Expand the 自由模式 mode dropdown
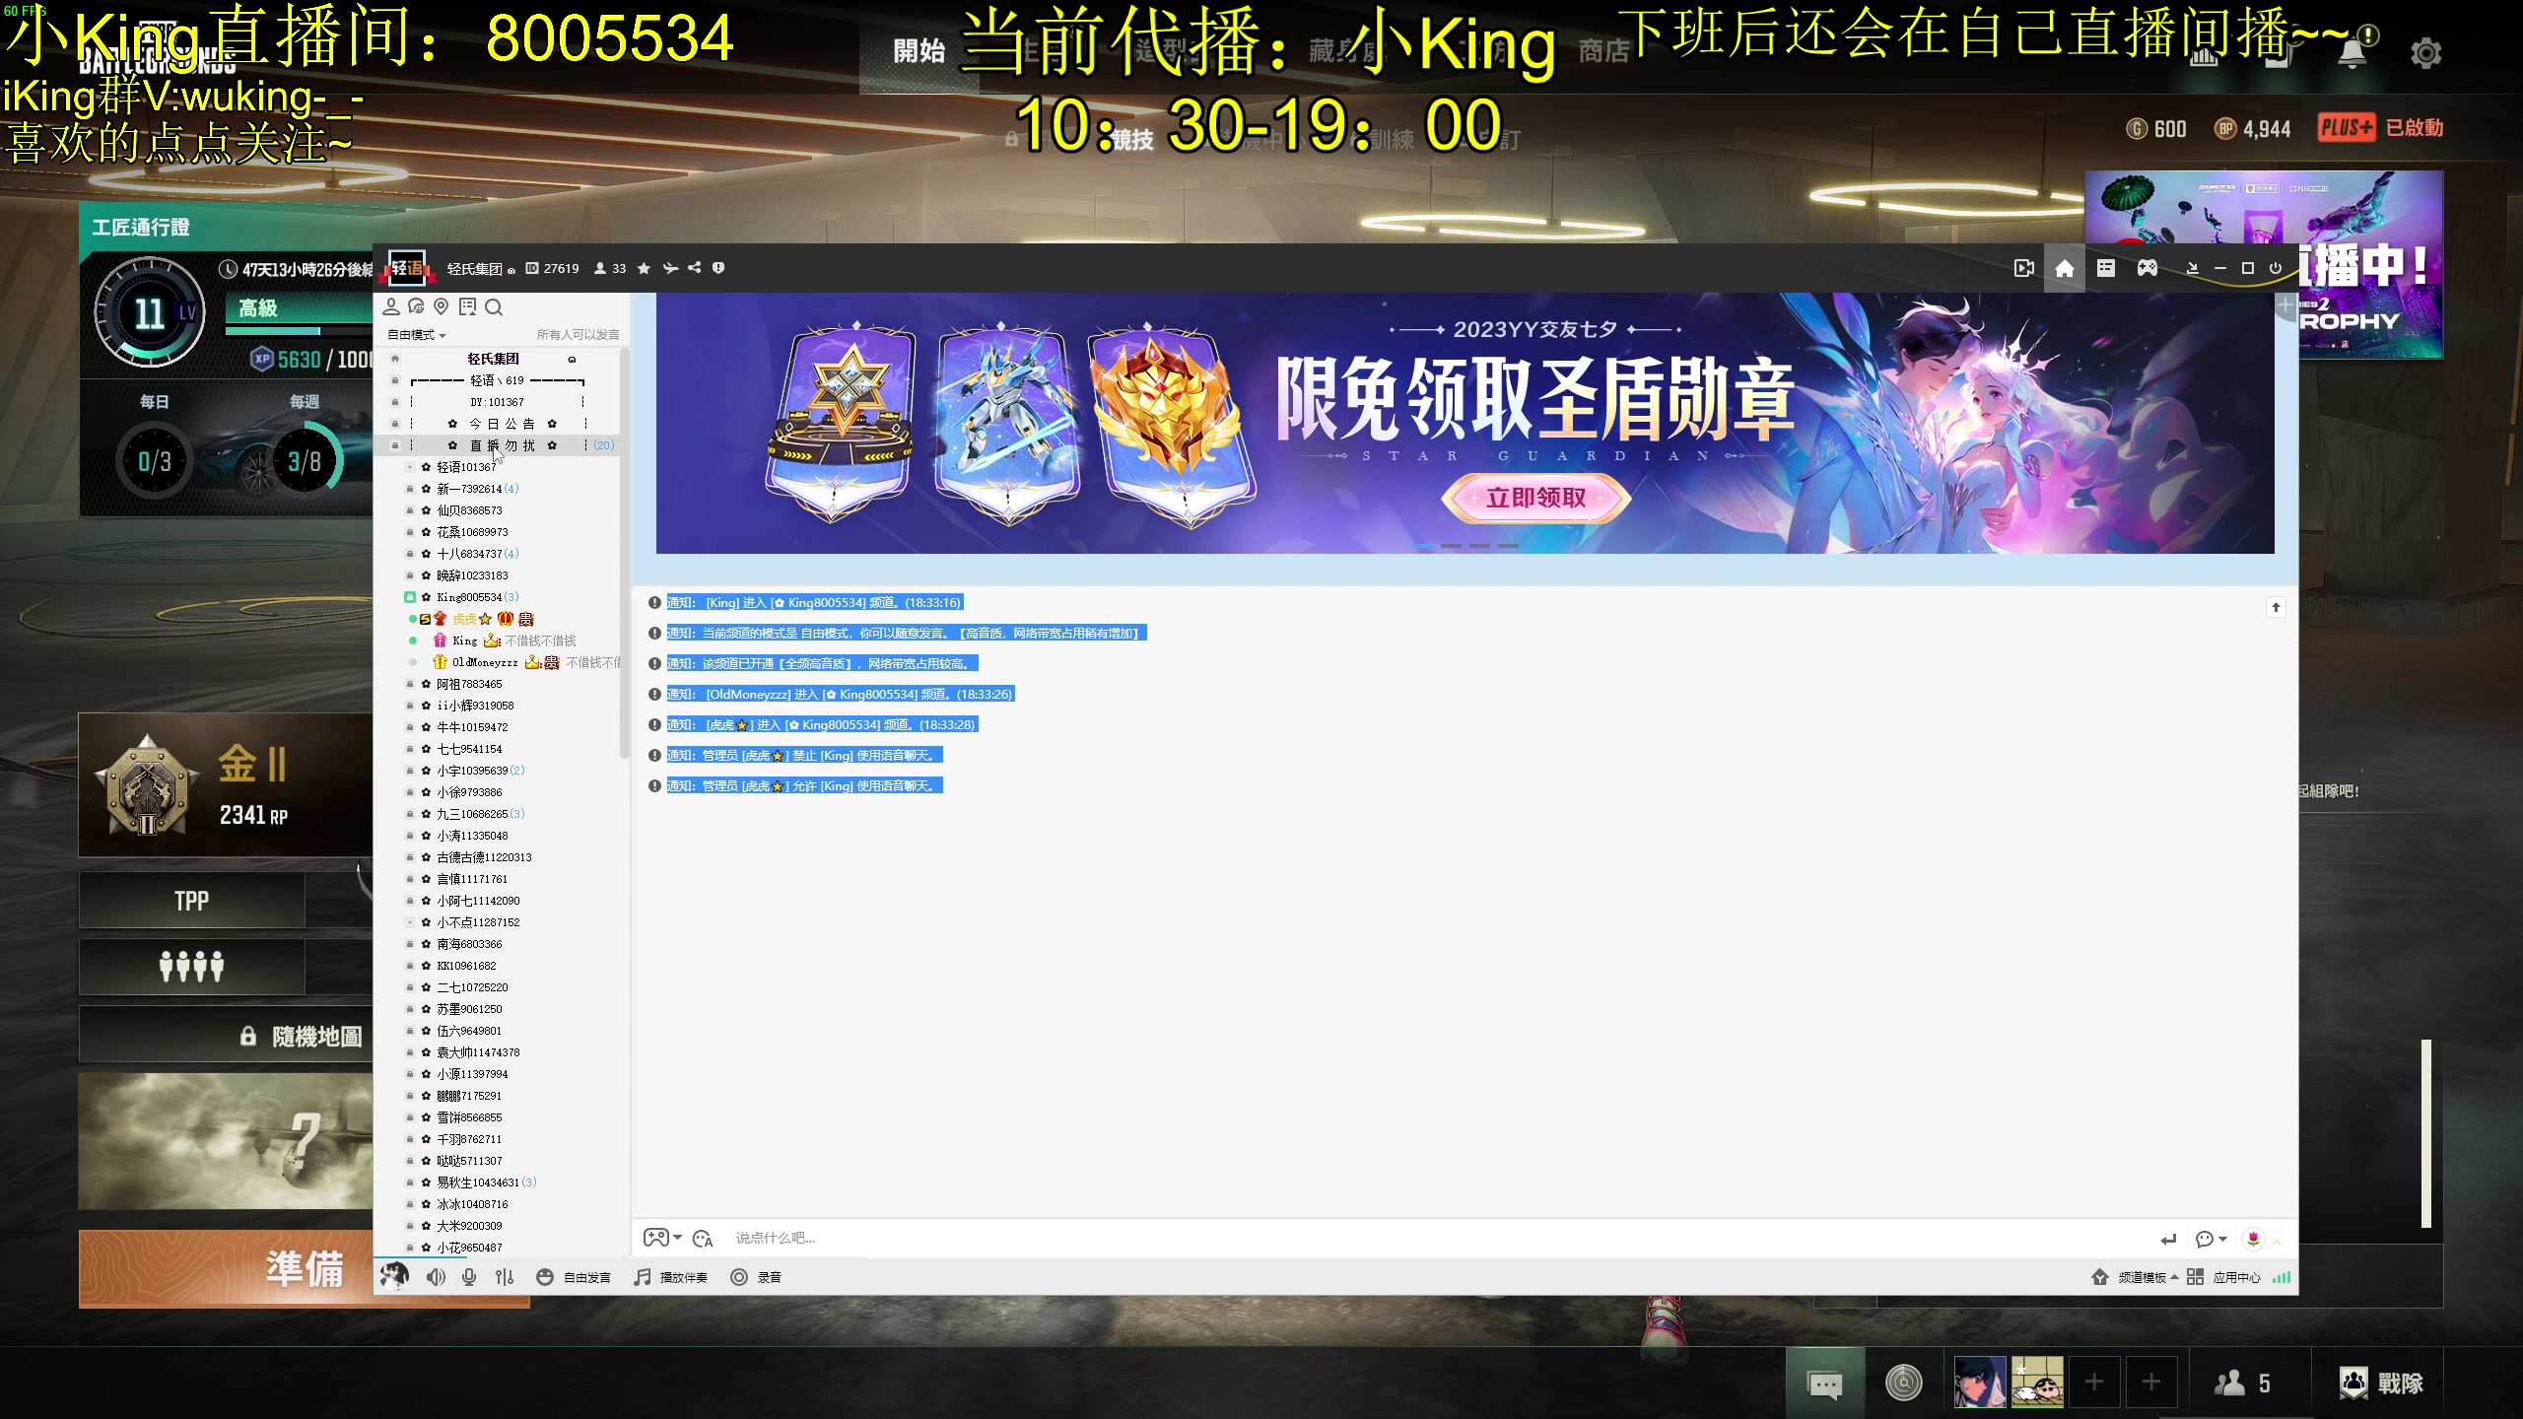The image size is (2523, 1419). pos(417,335)
